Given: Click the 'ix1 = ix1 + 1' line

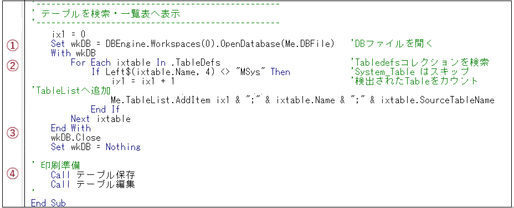Looking at the screenshot, I should tap(143, 81).
